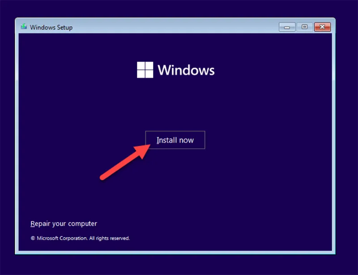The width and height of the screenshot is (358, 275).
Task: Click the underlined I in Install now
Action: [158, 140]
